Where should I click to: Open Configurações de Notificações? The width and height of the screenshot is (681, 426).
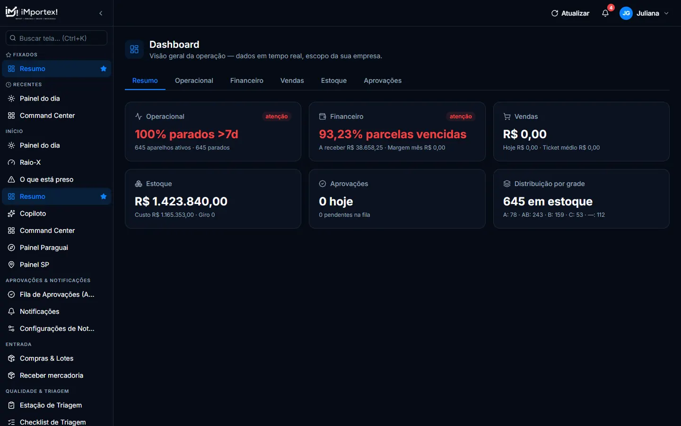click(x=56, y=328)
